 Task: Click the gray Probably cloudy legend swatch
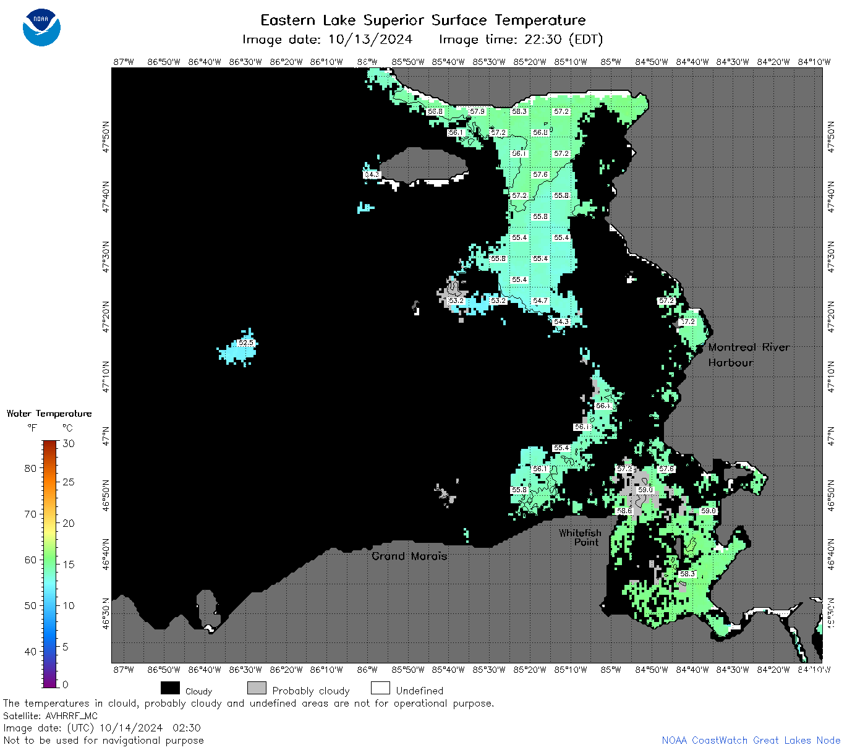point(257,688)
